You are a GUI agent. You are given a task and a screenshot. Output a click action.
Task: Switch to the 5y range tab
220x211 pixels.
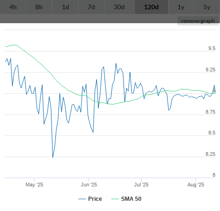point(207,7)
